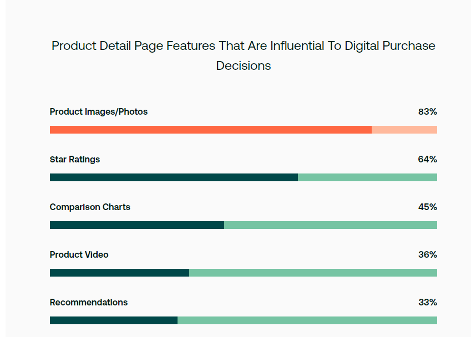
Task: Click the dark teal Comparison Charts bar
Action: click(x=137, y=225)
